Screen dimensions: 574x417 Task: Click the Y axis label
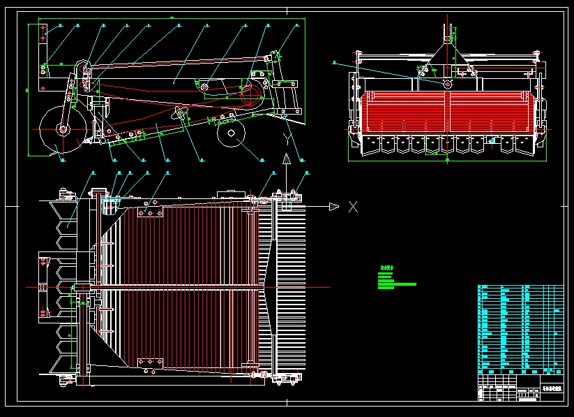pyautogui.click(x=288, y=140)
